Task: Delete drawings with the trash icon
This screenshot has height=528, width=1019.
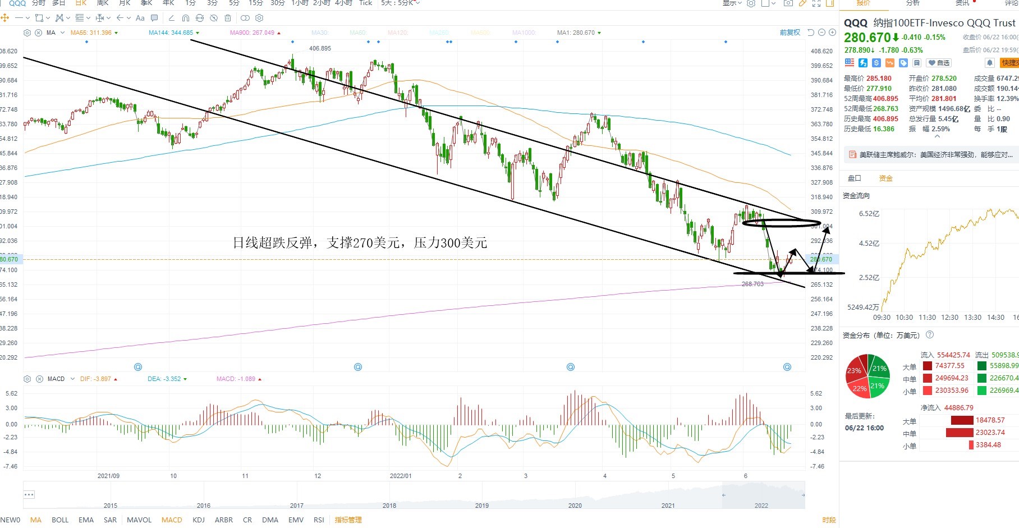Action: click(228, 18)
